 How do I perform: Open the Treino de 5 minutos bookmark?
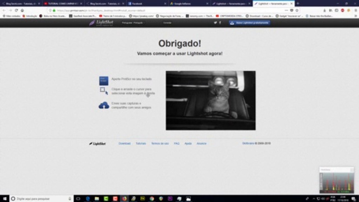(113, 16)
